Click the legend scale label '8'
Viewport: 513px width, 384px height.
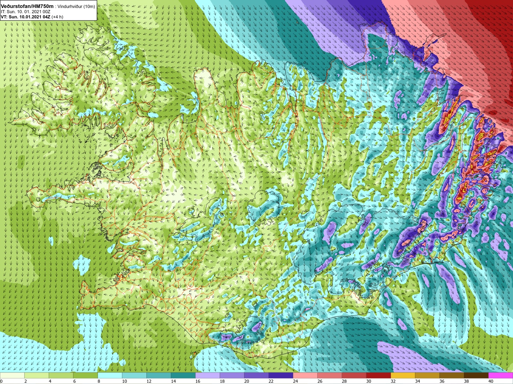click(99, 382)
